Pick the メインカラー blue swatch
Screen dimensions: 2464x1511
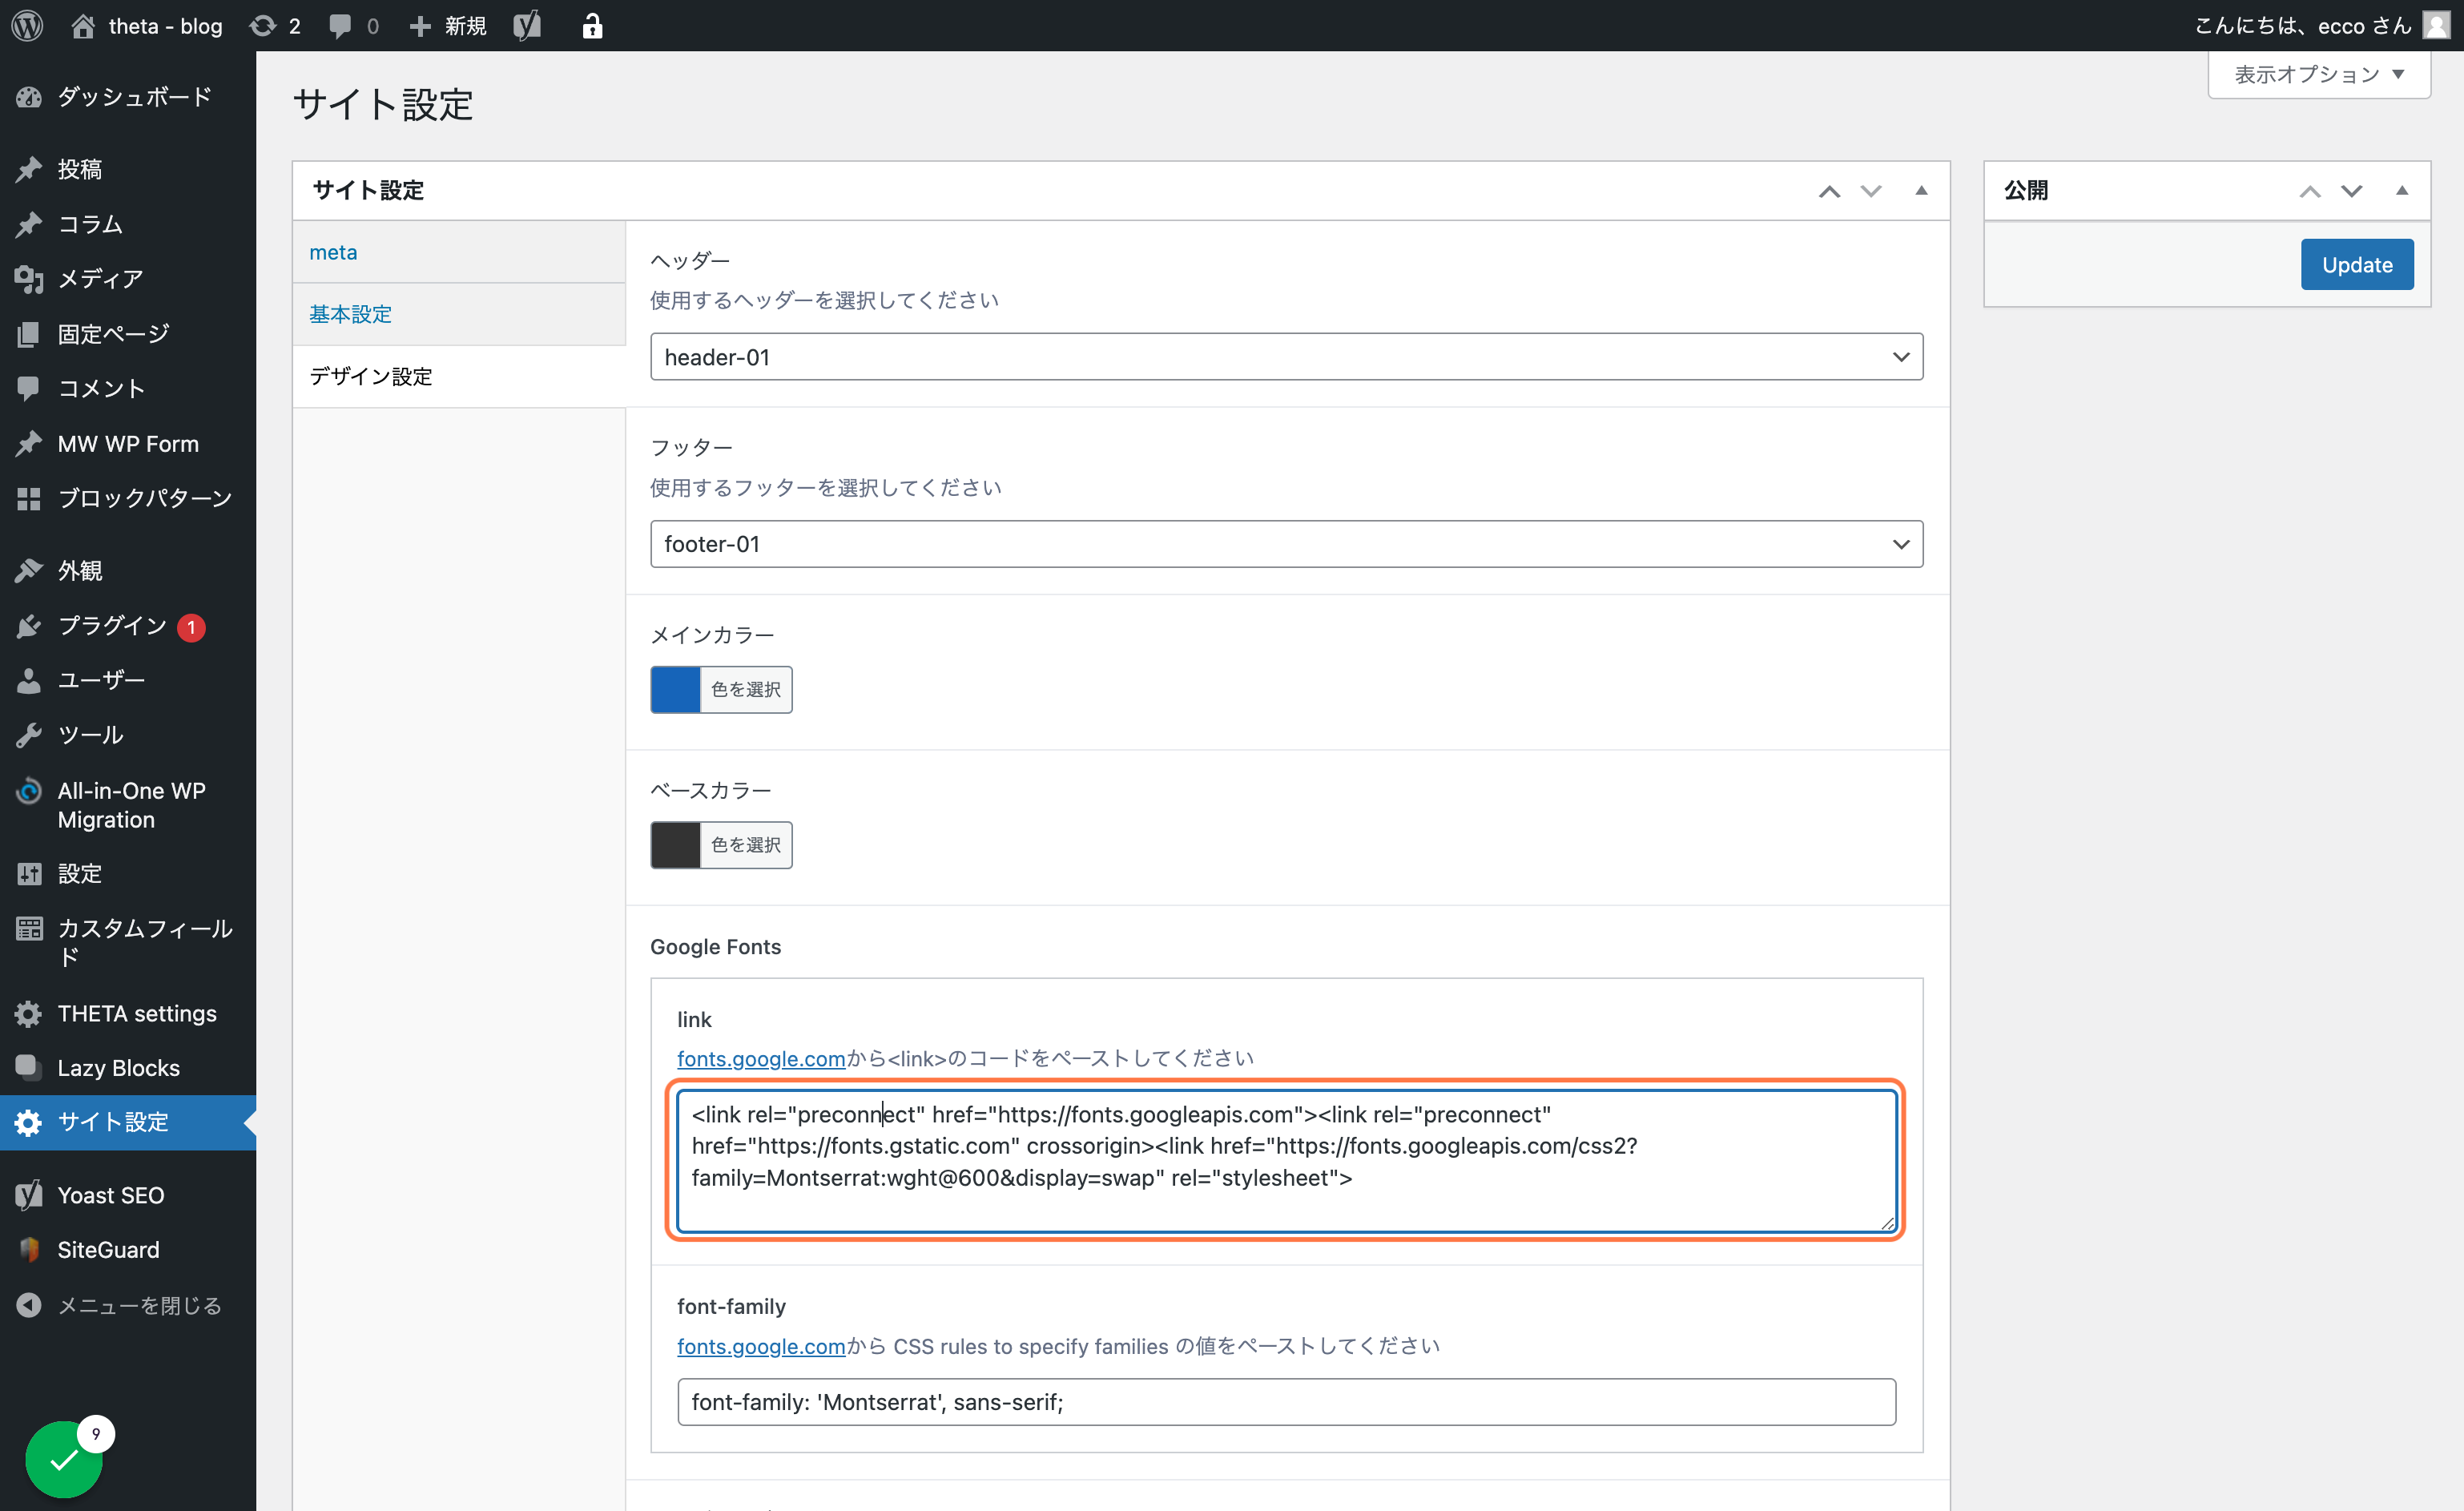click(x=675, y=689)
